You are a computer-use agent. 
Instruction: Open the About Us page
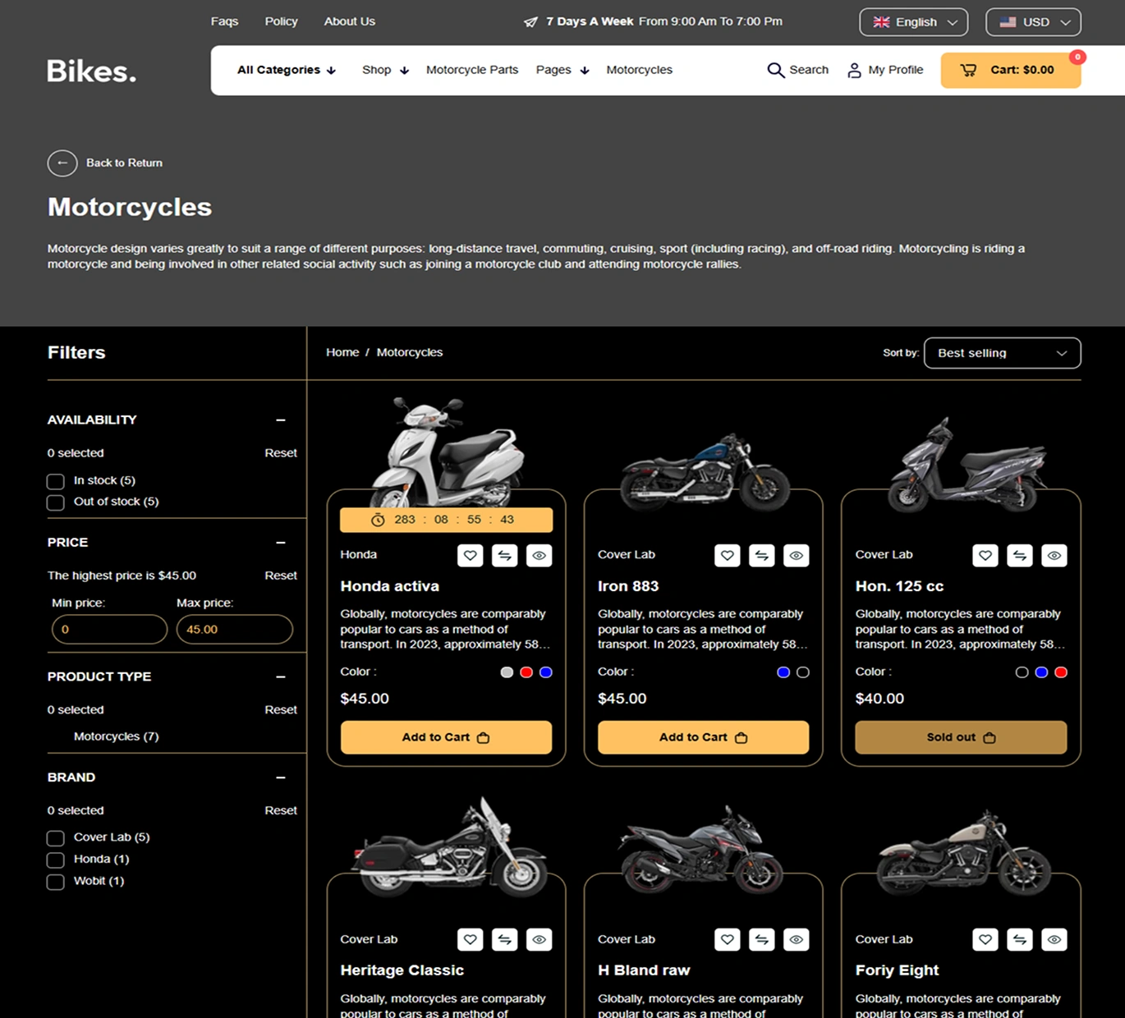(x=349, y=21)
